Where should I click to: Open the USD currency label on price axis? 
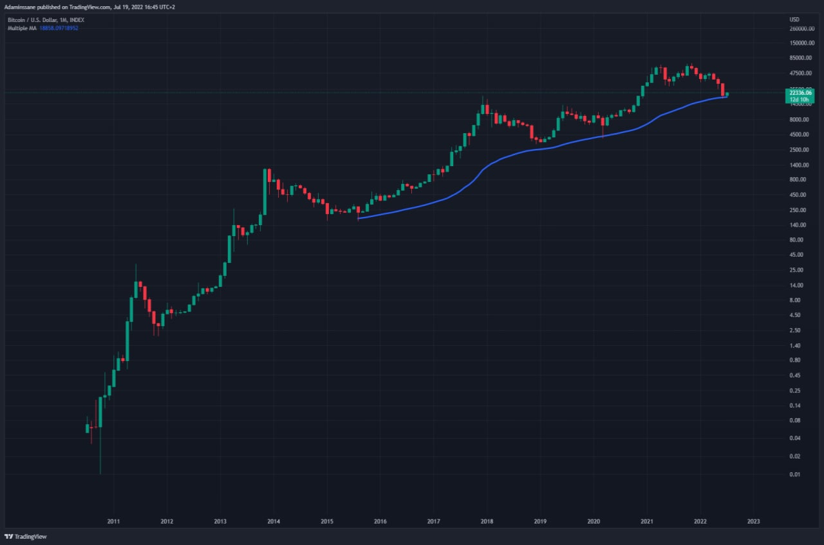[795, 20]
